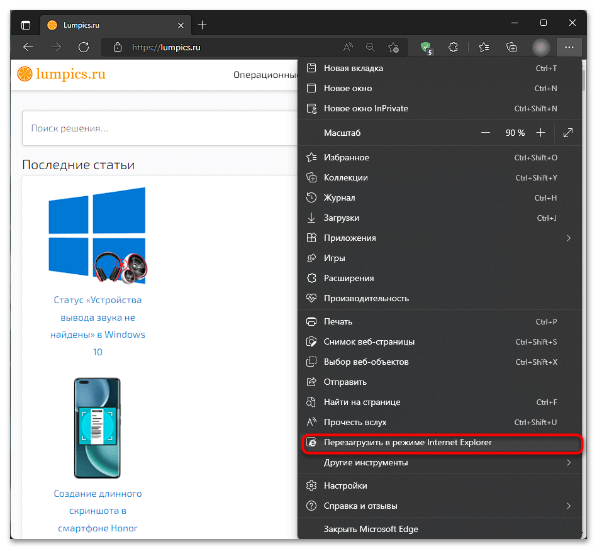597x549 pixels.
Task: Open Избранное from the menu
Action: (439, 158)
